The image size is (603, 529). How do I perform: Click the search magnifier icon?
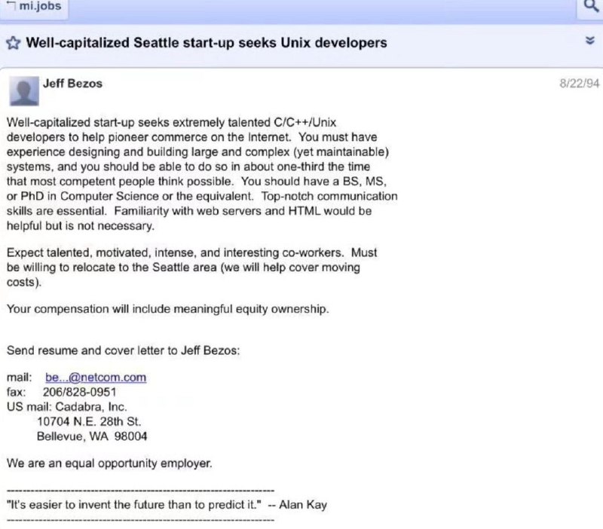coord(591,6)
